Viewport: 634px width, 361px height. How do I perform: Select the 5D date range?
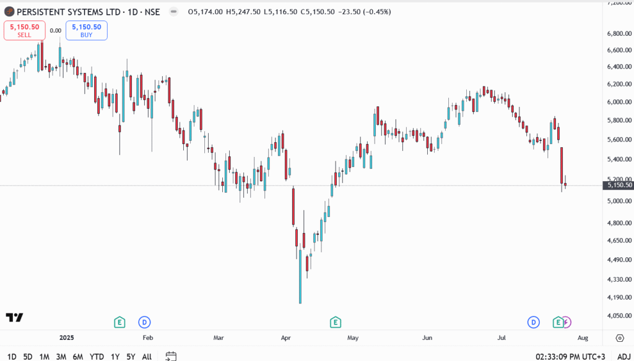27,357
